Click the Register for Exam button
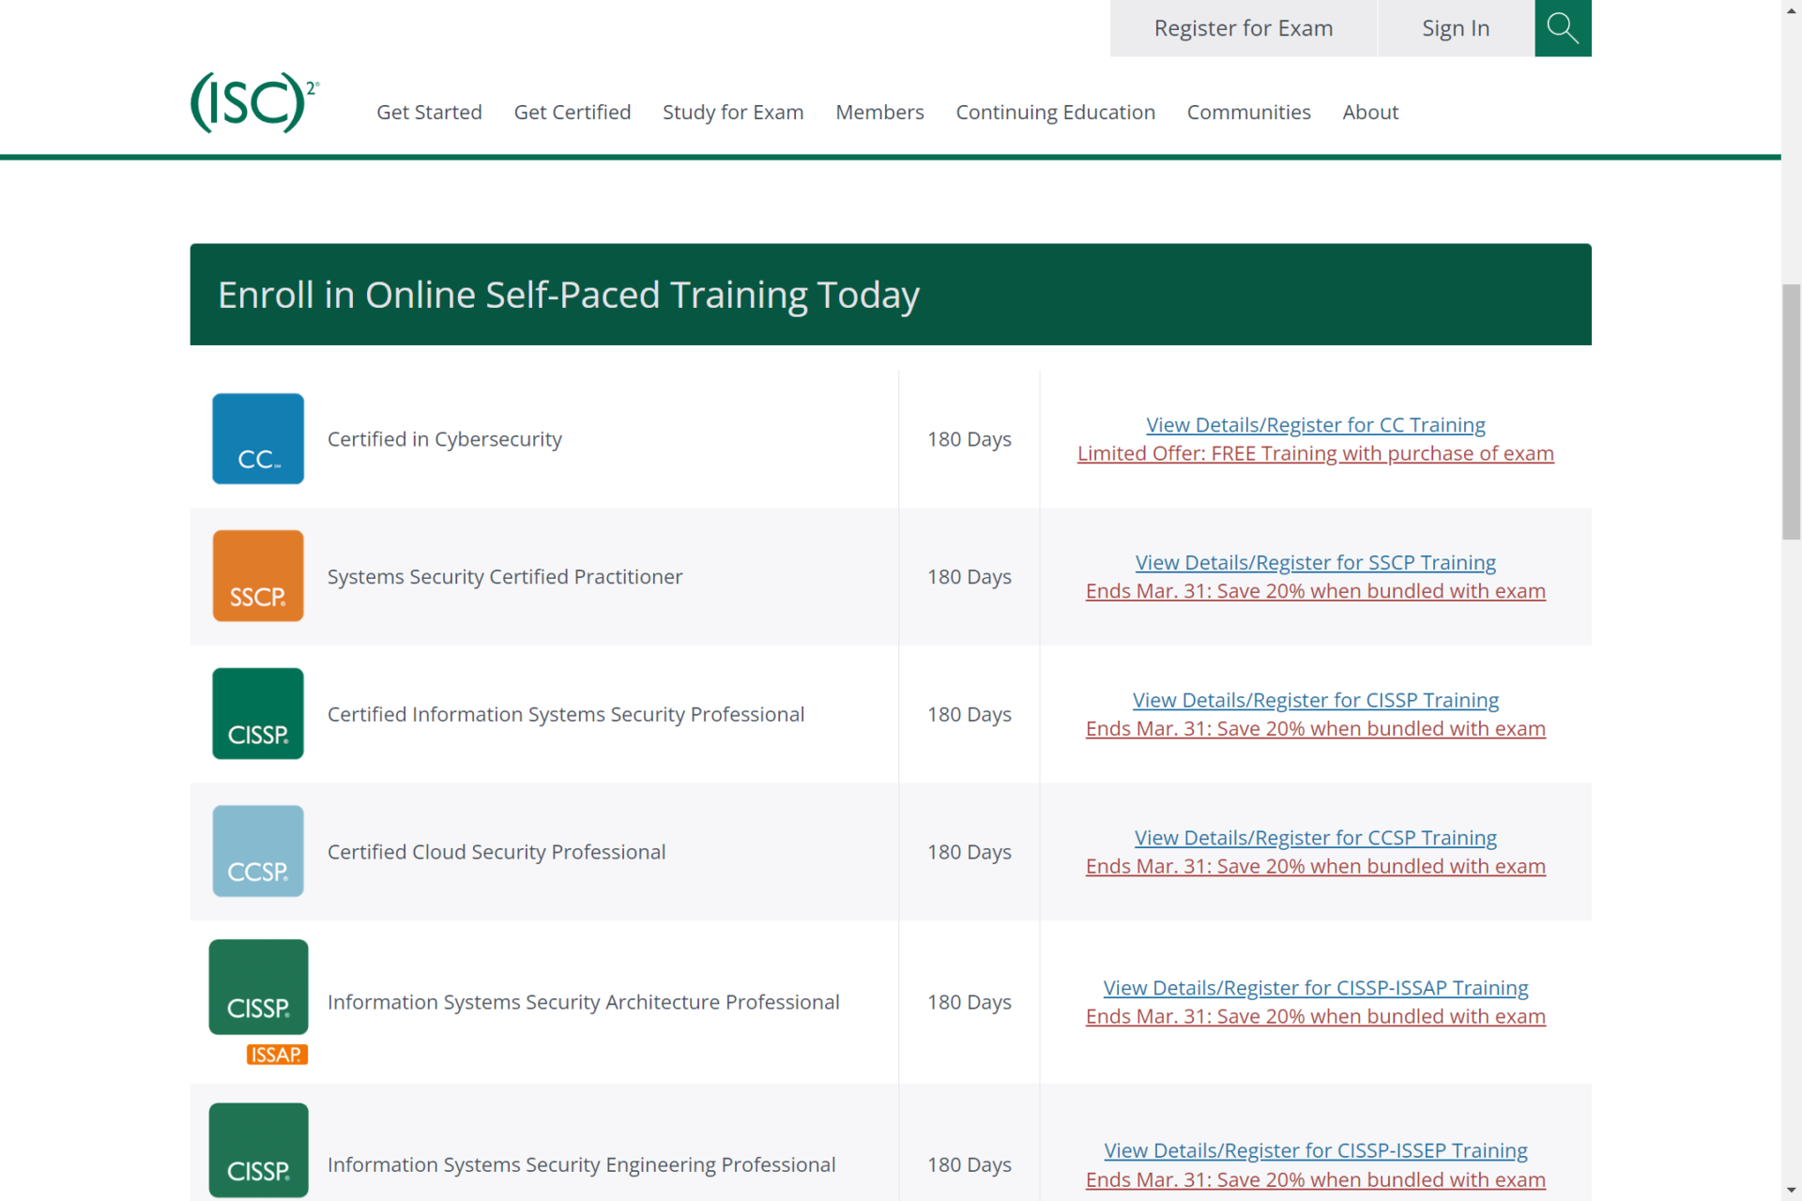This screenshot has height=1201, width=1802. tap(1244, 28)
